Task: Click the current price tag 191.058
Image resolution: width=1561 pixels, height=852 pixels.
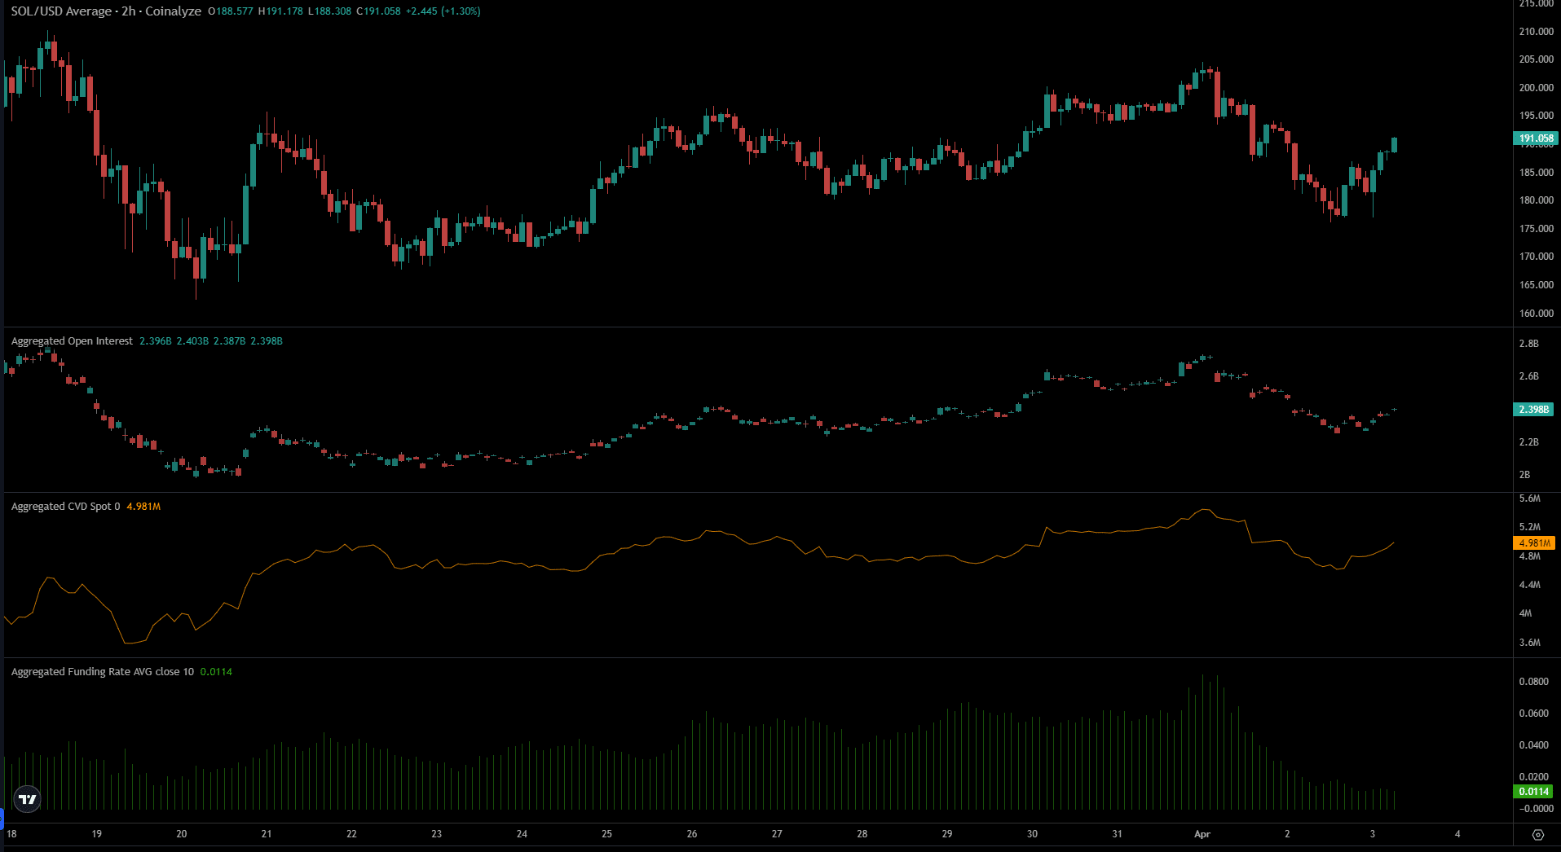Action: tap(1536, 138)
